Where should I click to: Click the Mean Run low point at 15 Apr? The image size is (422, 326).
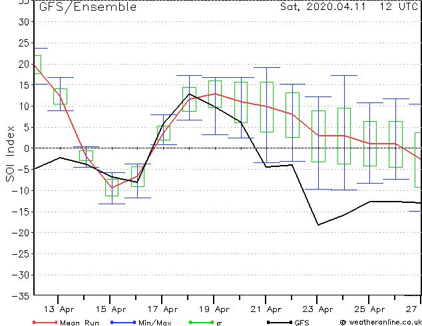(x=112, y=188)
